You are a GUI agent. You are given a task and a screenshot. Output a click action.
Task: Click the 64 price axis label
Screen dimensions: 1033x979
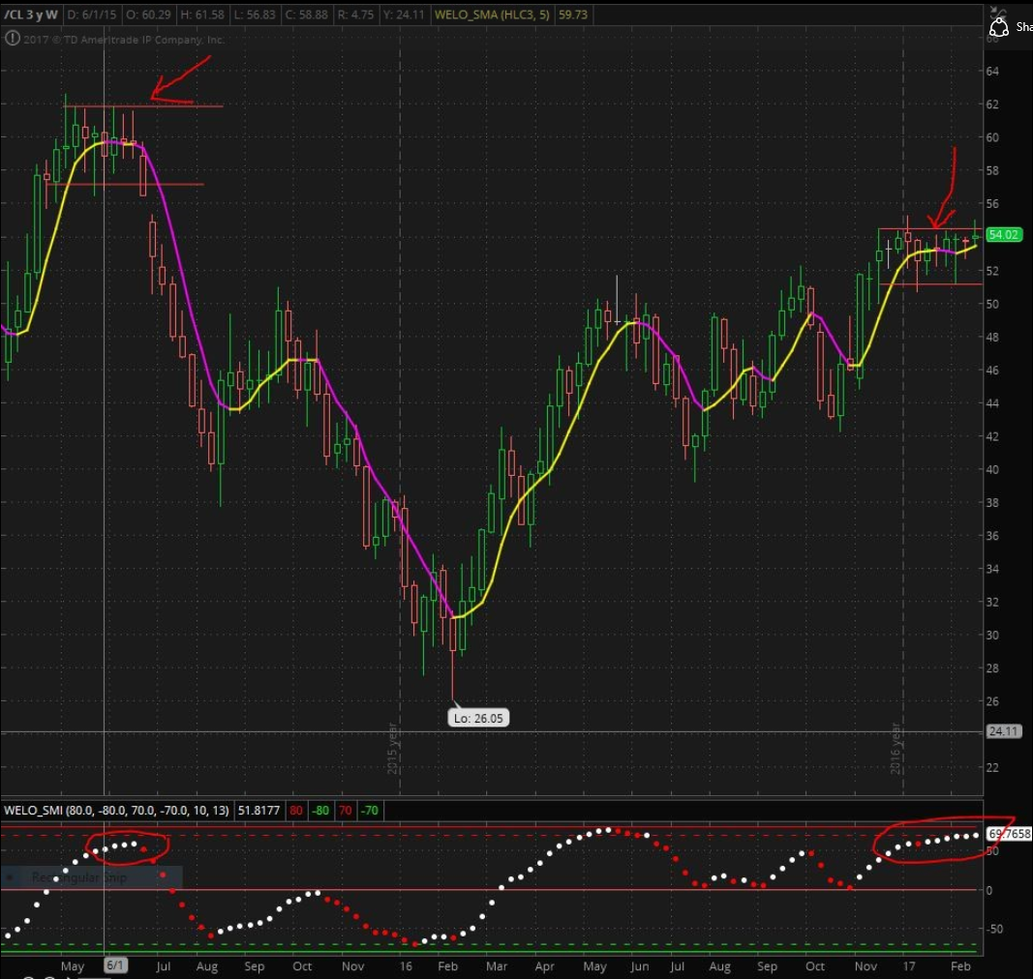point(992,72)
